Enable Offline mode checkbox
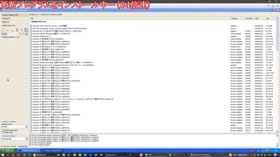The height and width of the screenshot is (157, 280). coord(3,133)
